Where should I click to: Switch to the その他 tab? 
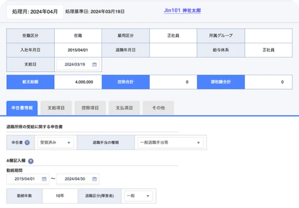point(158,108)
